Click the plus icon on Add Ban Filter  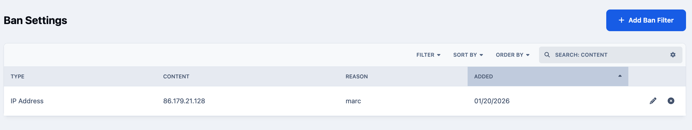pos(621,20)
